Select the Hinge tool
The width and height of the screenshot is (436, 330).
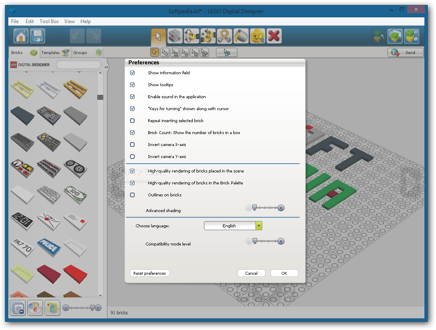click(191, 36)
